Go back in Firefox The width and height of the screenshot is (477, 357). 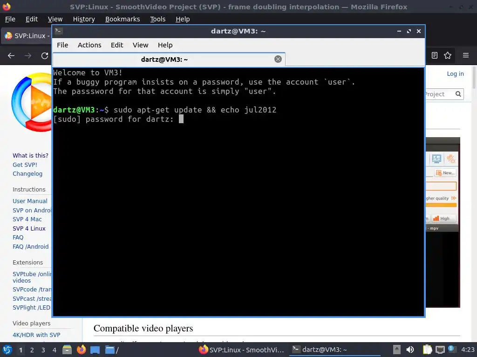coord(11,56)
